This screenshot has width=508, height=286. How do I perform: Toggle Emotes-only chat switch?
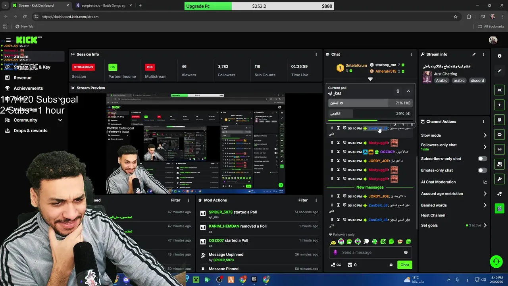(482, 170)
